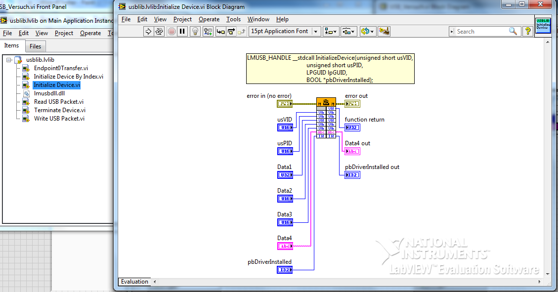
Task: Click the Pause toolbar button
Action: tap(182, 31)
